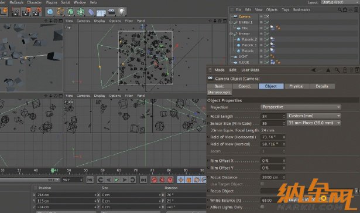Click the lock icon in Attribute Manager
The width and height of the screenshot is (360, 213).
point(345,70)
